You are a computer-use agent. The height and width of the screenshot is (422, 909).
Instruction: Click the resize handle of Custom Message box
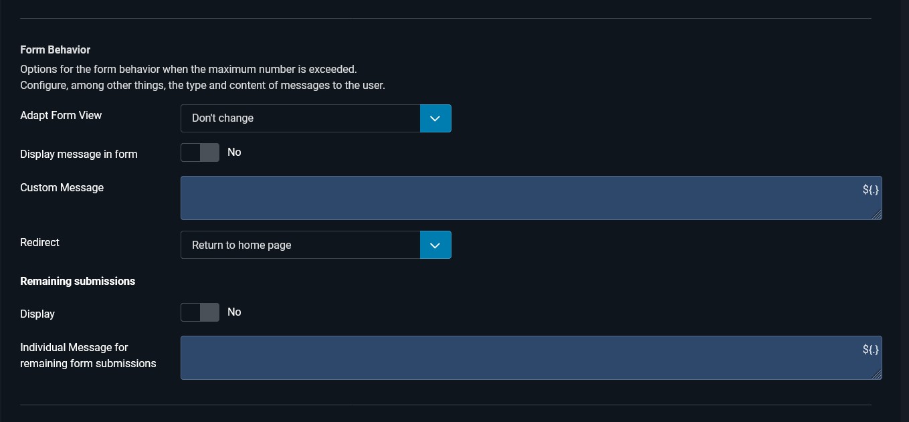pos(878,216)
